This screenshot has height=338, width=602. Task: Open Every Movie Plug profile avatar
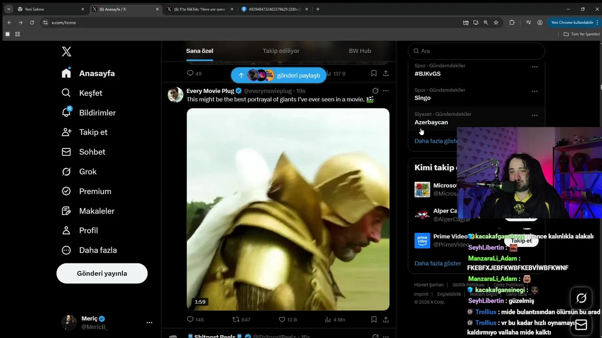(175, 95)
